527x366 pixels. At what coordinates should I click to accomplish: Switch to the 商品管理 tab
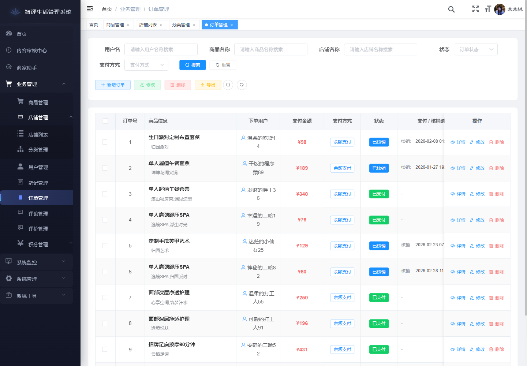(x=116, y=25)
